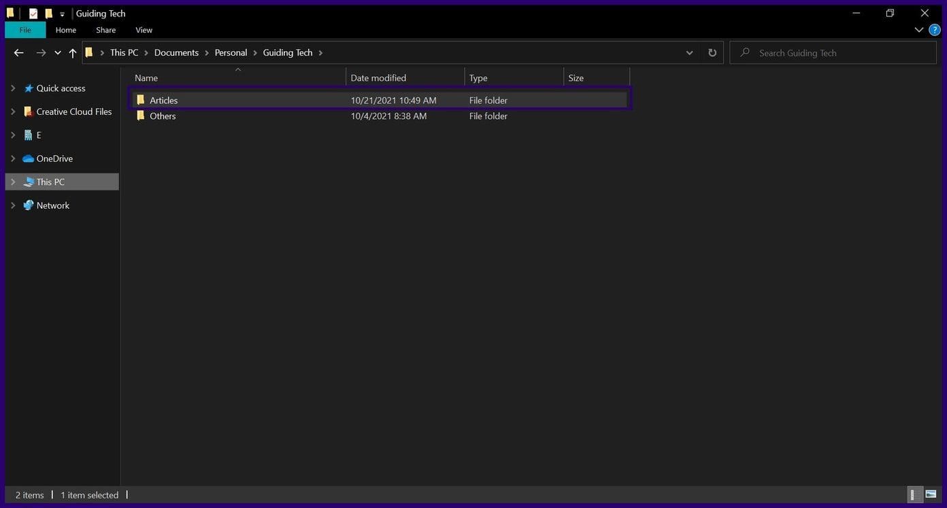
Task: Click the Others folder icon
Action: point(140,116)
